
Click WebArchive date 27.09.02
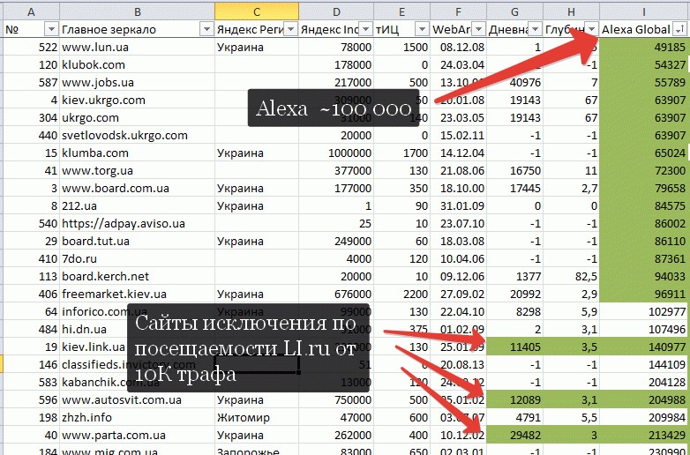(x=458, y=294)
